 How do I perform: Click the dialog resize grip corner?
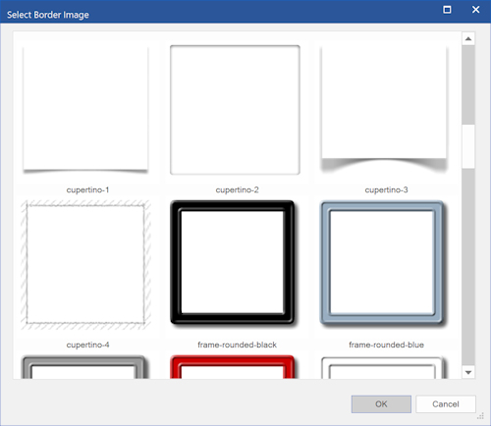(480, 416)
